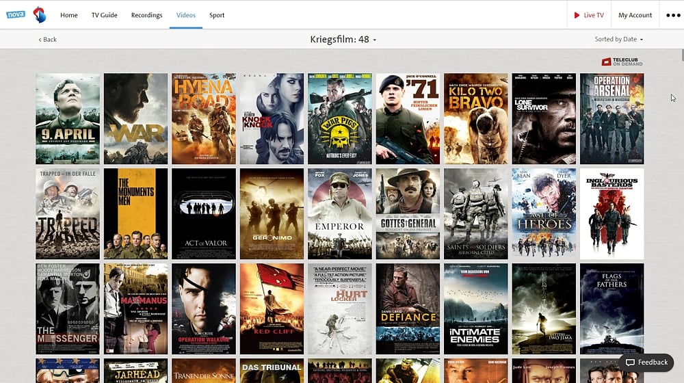Select the Tränen der Sonne poster
Image resolution: width=684 pixels, height=383 pixels.
[x=204, y=371]
